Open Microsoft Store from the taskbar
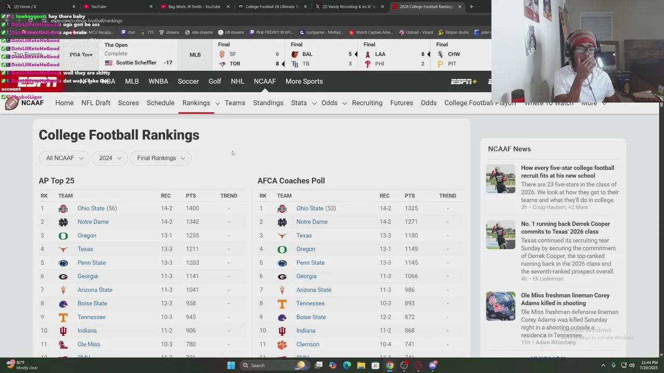This screenshot has height=373, width=664. point(375,365)
